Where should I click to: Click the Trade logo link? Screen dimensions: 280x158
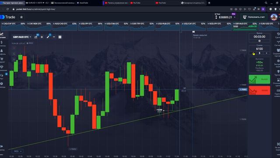pos(8,17)
